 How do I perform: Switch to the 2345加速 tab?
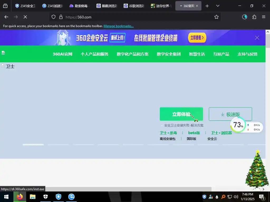tap(52, 6)
